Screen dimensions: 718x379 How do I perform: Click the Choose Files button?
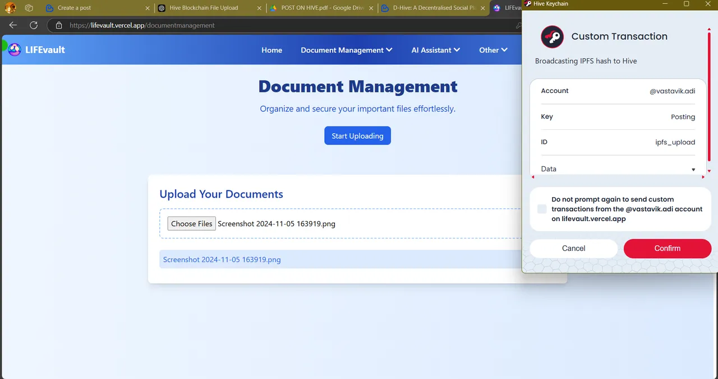coord(192,223)
